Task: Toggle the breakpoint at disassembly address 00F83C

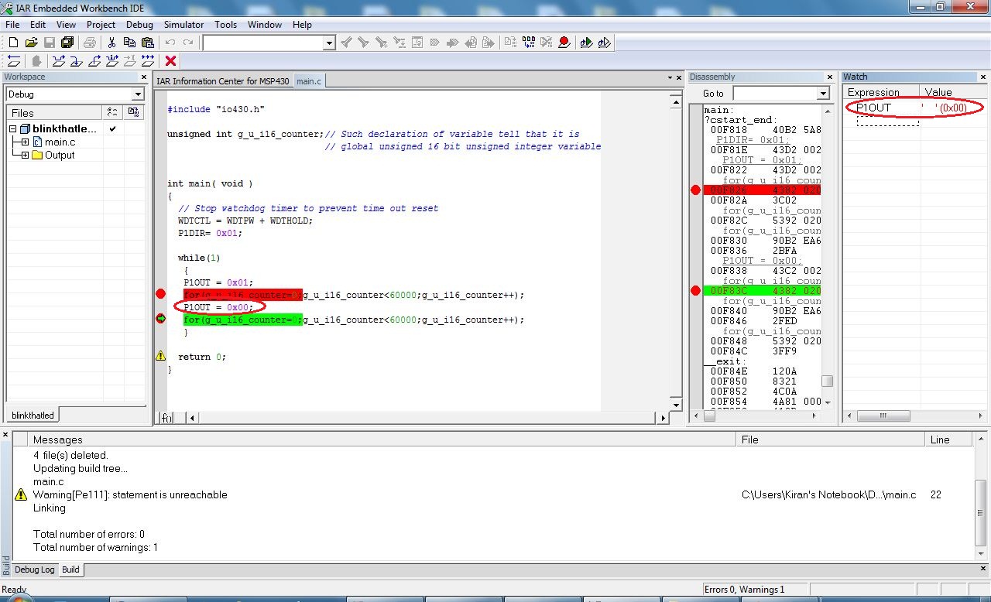Action: pos(695,290)
